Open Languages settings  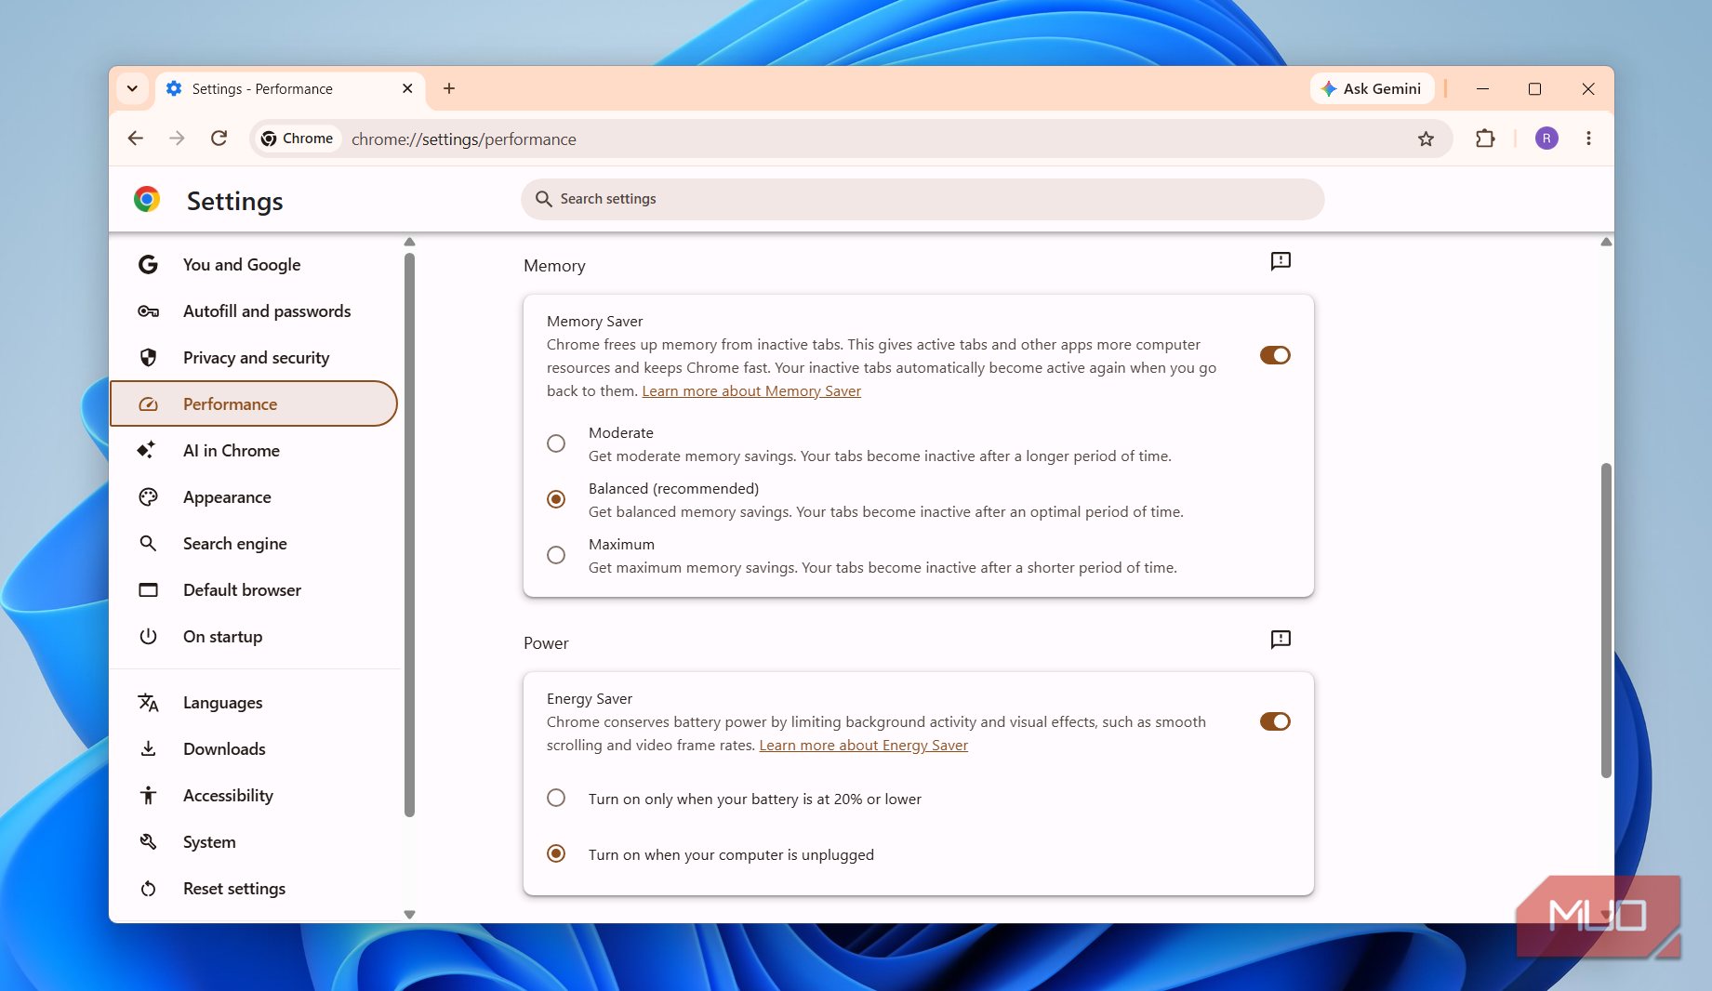click(255, 703)
